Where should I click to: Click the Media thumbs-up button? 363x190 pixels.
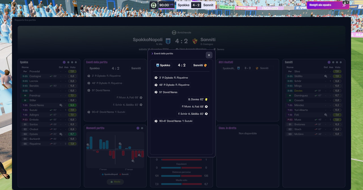click(115, 182)
